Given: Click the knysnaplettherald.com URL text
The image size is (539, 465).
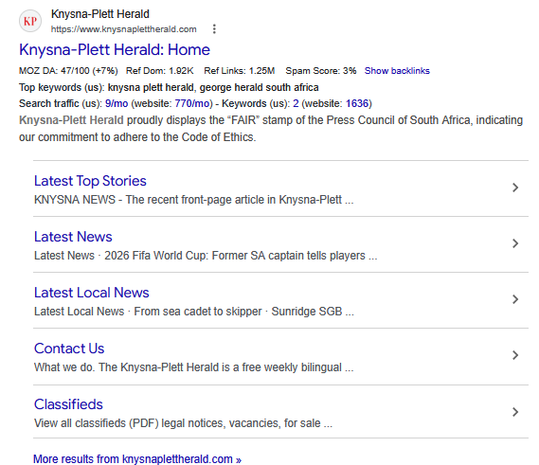Looking at the screenshot, I should (124, 29).
